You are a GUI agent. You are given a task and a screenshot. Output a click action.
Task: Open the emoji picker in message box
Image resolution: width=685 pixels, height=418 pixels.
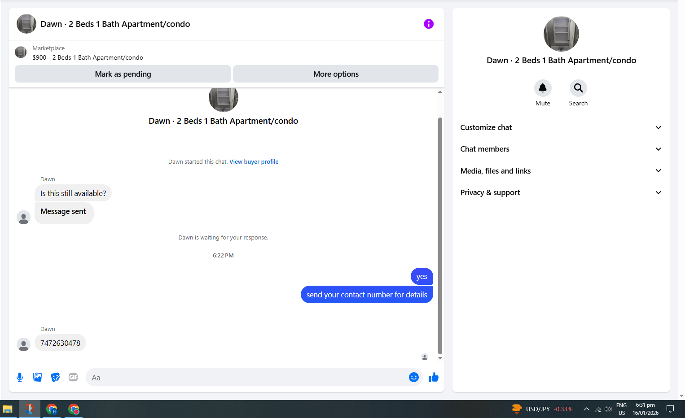click(414, 377)
